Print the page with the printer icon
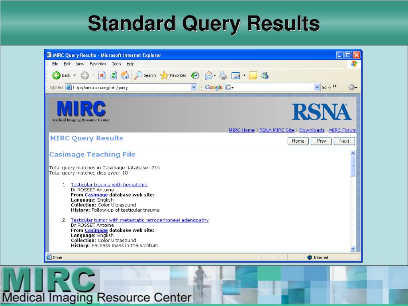Viewport: 408px width, 306px height. point(223,75)
